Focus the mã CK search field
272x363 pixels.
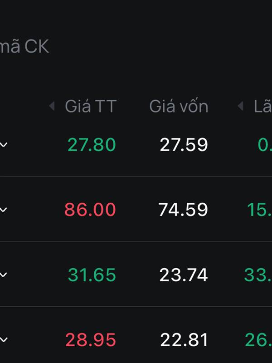tap(24, 46)
